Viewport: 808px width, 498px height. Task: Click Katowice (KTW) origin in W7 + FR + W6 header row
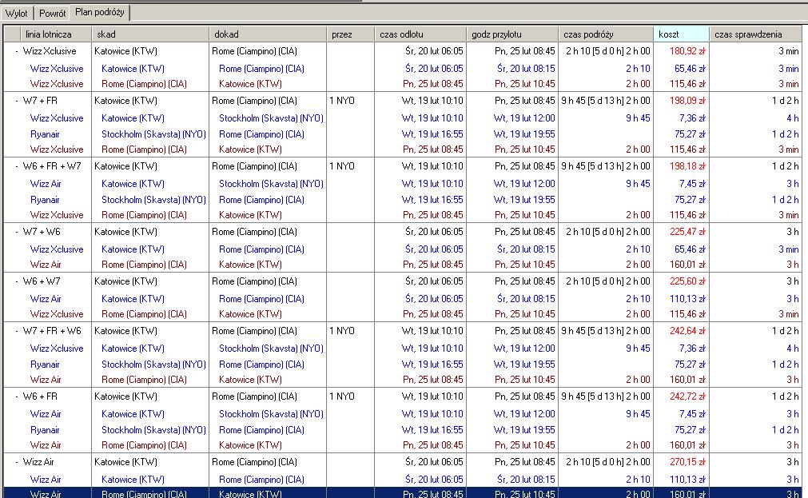(125, 330)
